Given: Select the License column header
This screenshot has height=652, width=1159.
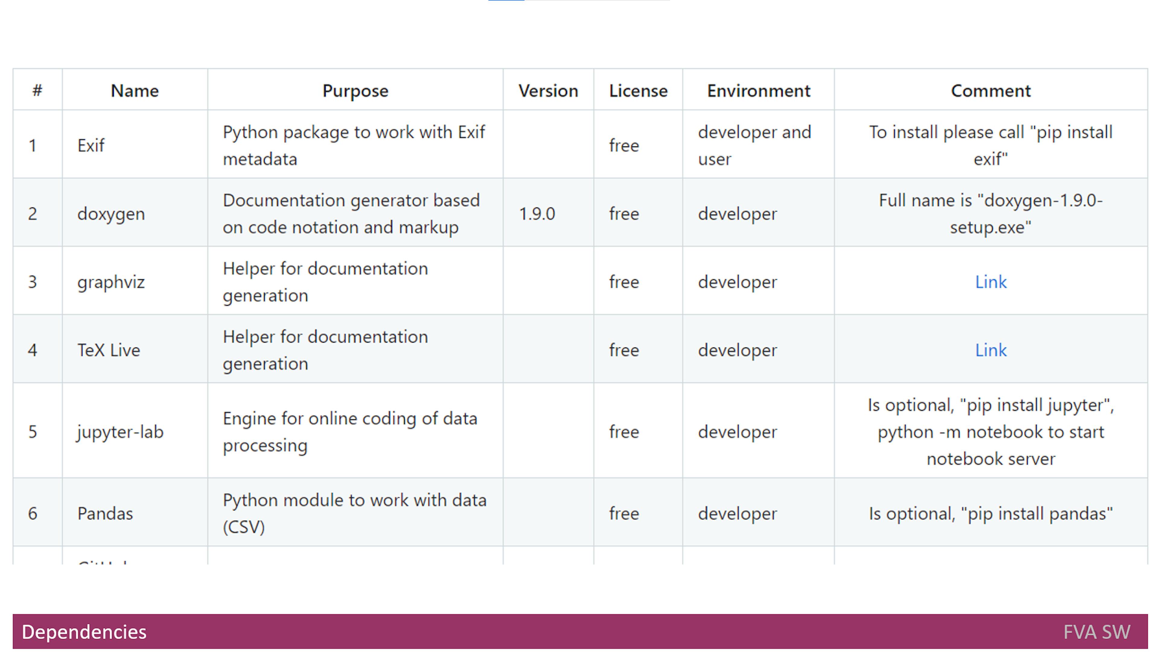Looking at the screenshot, I should (638, 91).
